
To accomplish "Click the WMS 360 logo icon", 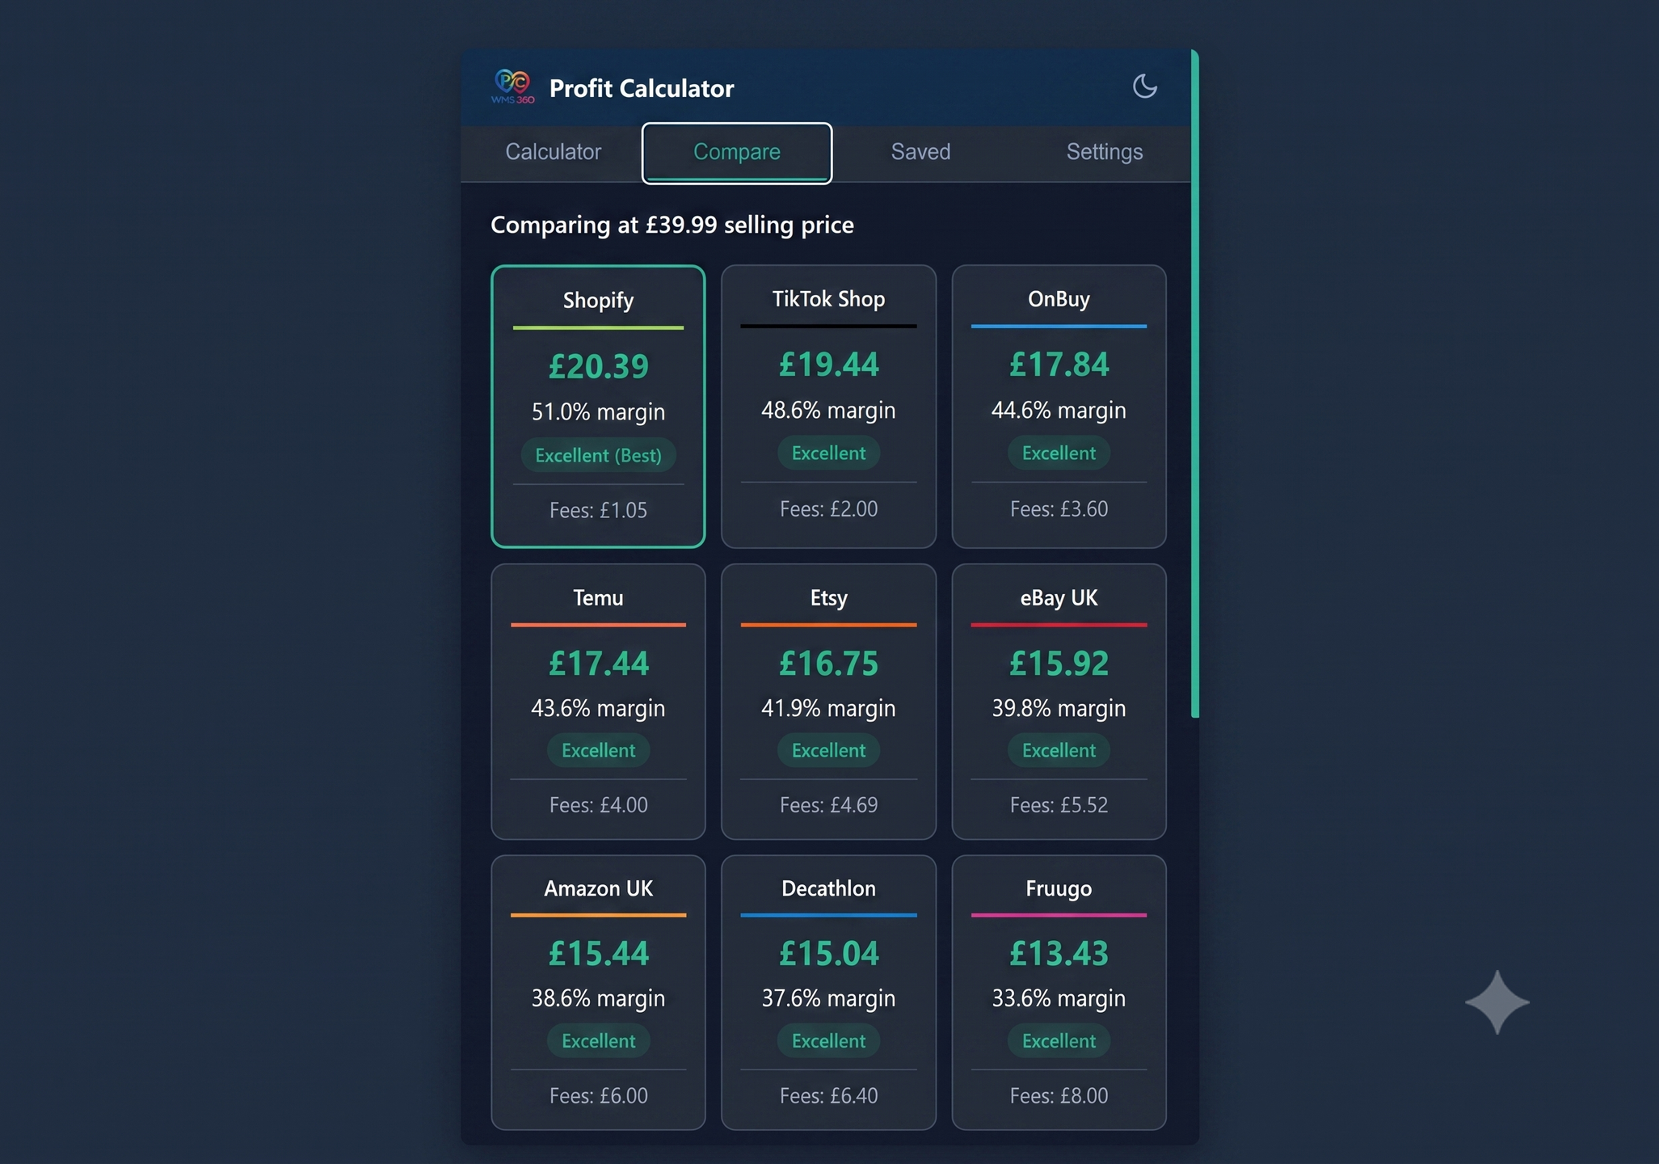I will click(x=513, y=86).
